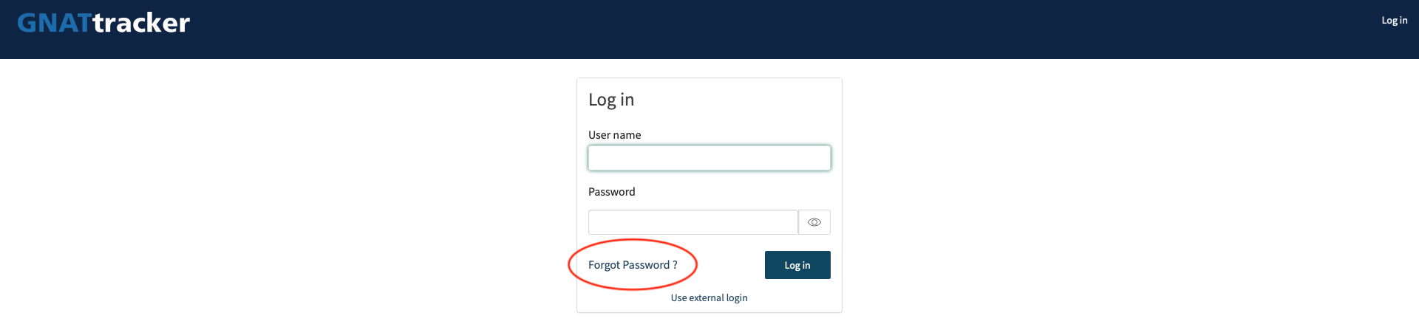Click empty area of dark header bar
The width and height of the screenshot is (1419, 327).
coord(739,30)
